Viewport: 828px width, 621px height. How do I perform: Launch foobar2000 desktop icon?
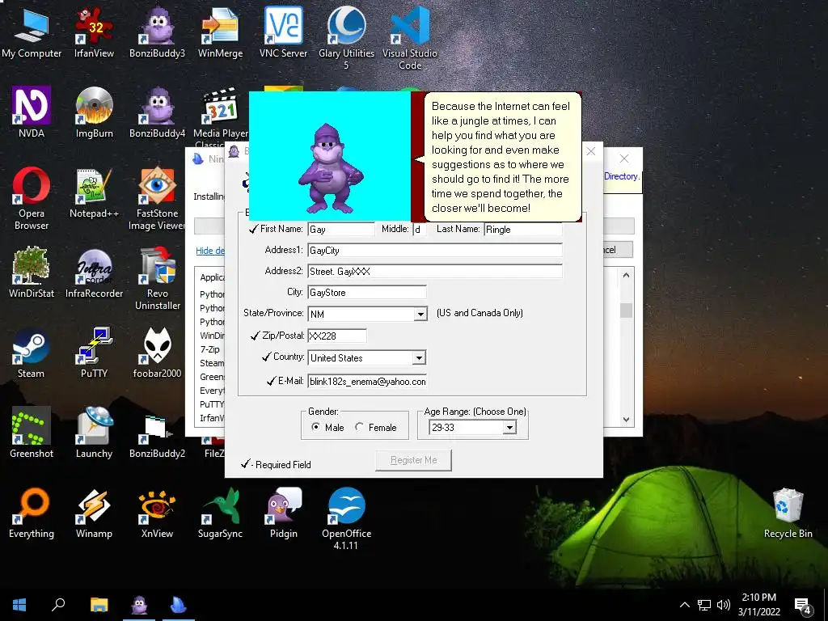(157, 353)
